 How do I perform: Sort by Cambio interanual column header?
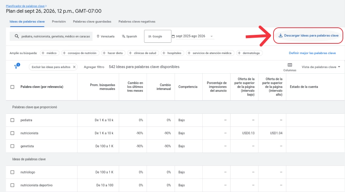click(x=164, y=87)
